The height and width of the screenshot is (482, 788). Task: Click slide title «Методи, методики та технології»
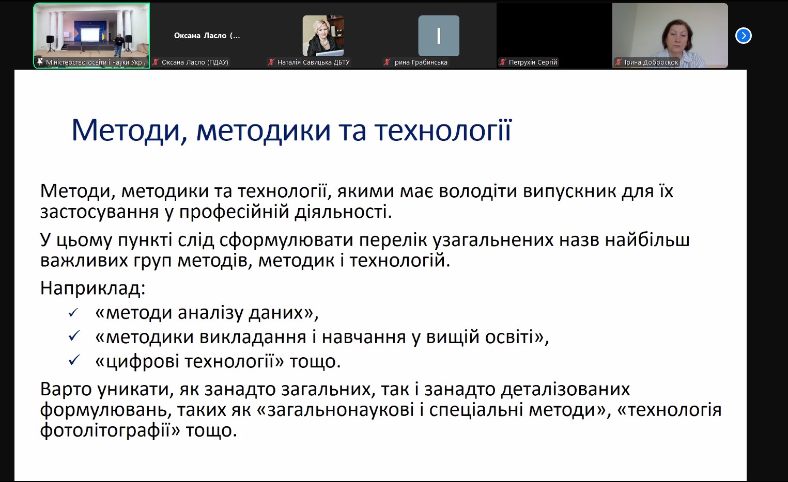[291, 130]
